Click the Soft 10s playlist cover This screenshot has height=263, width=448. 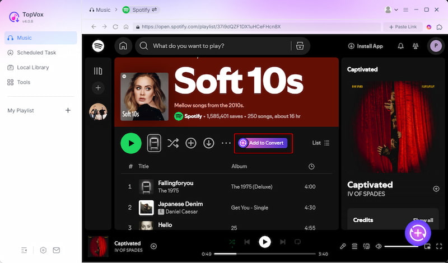click(x=144, y=96)
